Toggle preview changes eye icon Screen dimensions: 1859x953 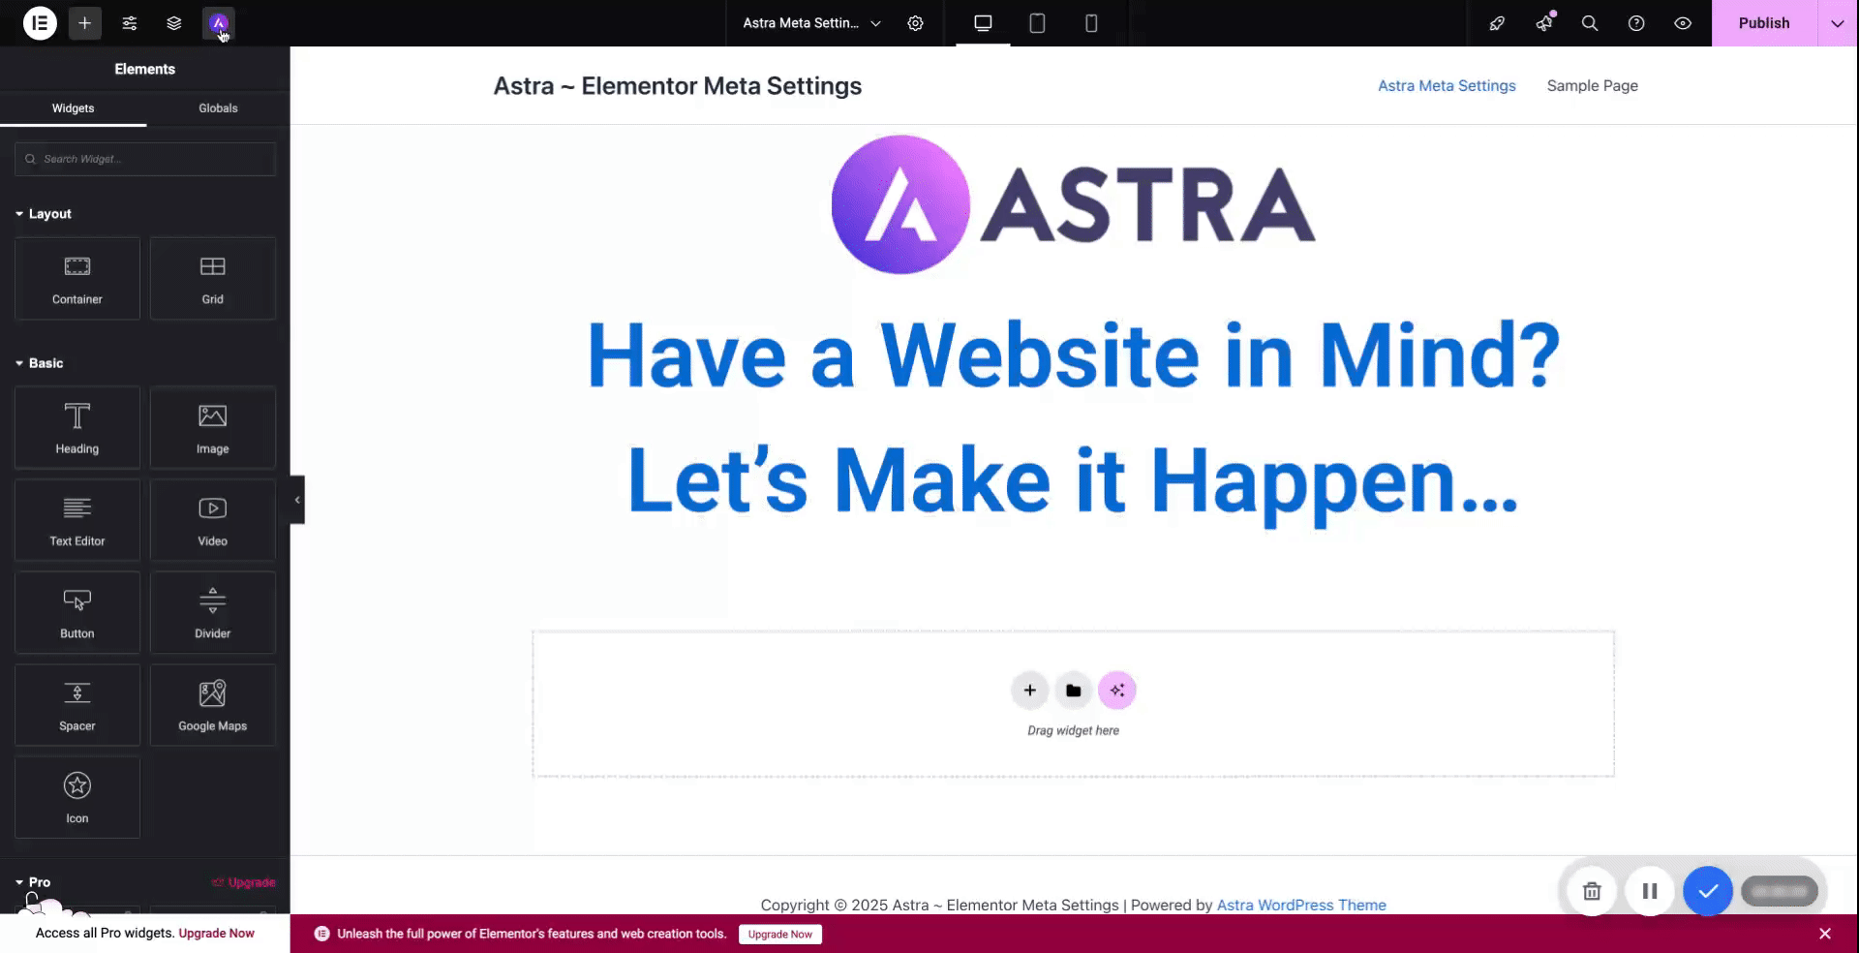[x=1683, y=23]
